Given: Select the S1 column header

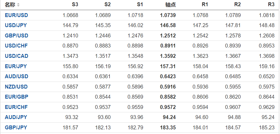Looking at the screenshot, I should [x=140, y=5].
